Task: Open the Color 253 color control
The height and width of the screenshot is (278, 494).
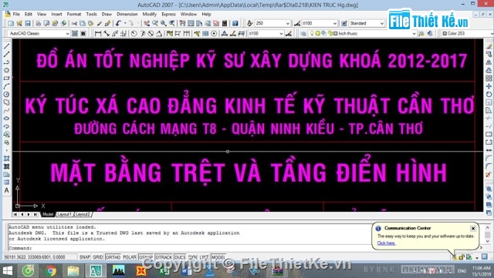Action: 466,33
